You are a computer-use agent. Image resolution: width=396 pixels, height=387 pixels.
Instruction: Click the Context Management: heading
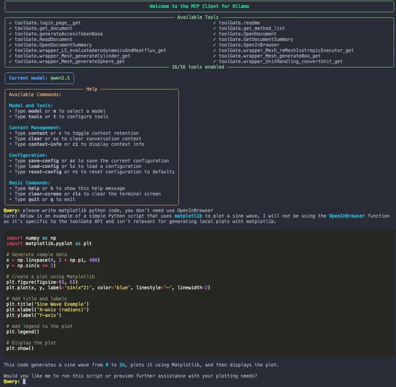pyautogui.click(x=35, y=128)
